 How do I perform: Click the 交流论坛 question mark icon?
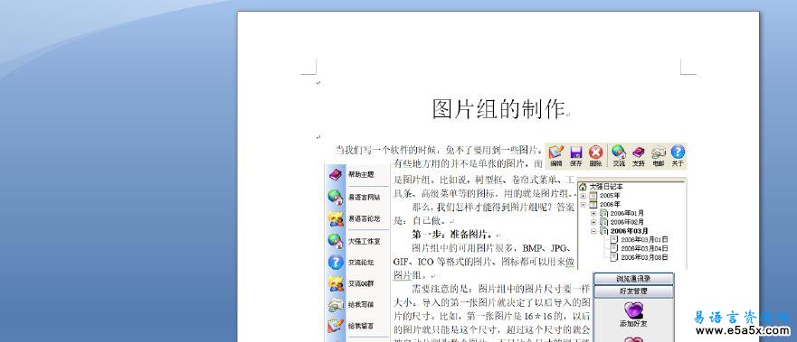tap(336, 263)
